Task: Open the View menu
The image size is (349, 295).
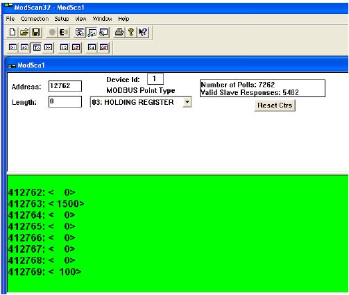Action: point(80,19)
